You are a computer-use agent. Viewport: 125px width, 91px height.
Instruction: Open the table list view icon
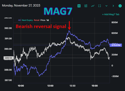pos(79,6)
